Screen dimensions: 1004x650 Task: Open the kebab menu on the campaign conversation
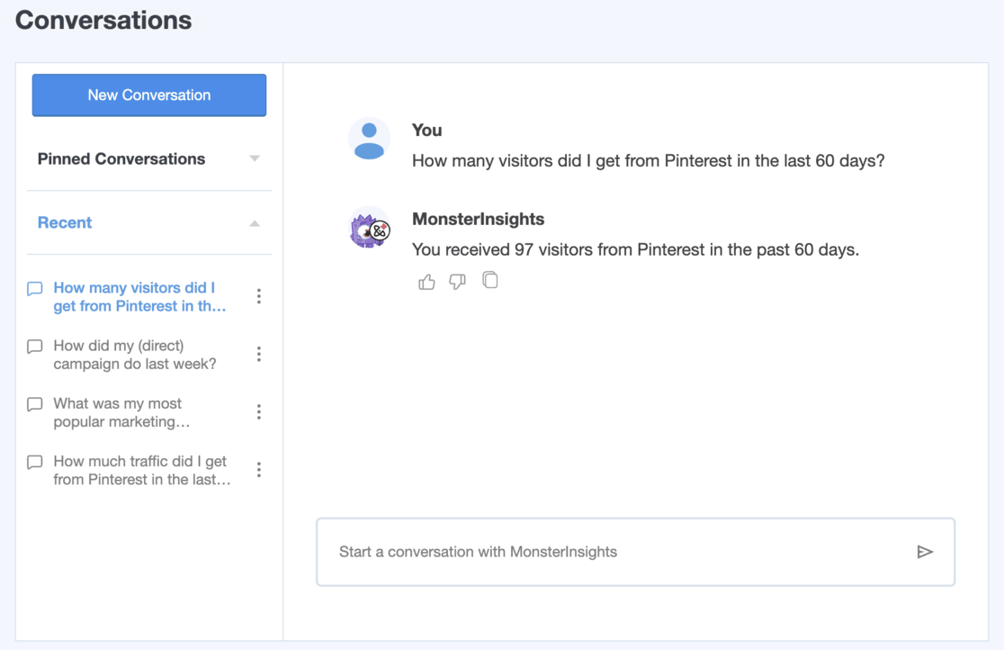(x=258, y=354)
